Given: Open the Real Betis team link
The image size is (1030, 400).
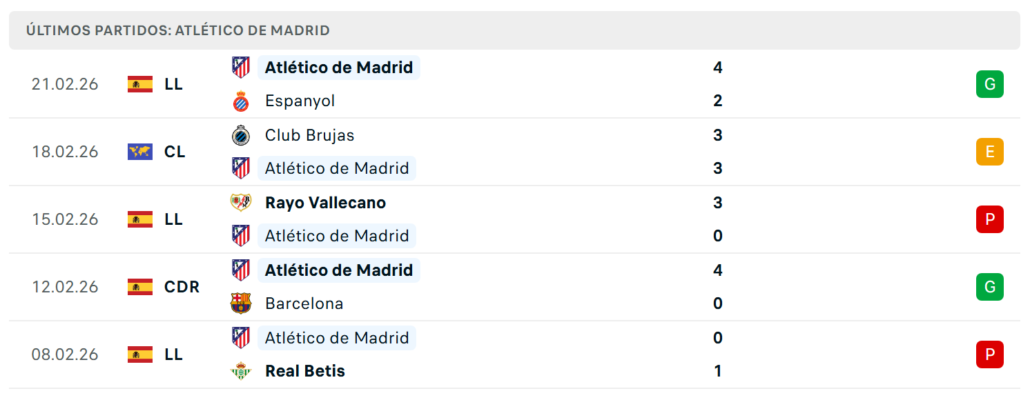Looking at the screenshot, I should click(305, 371).
